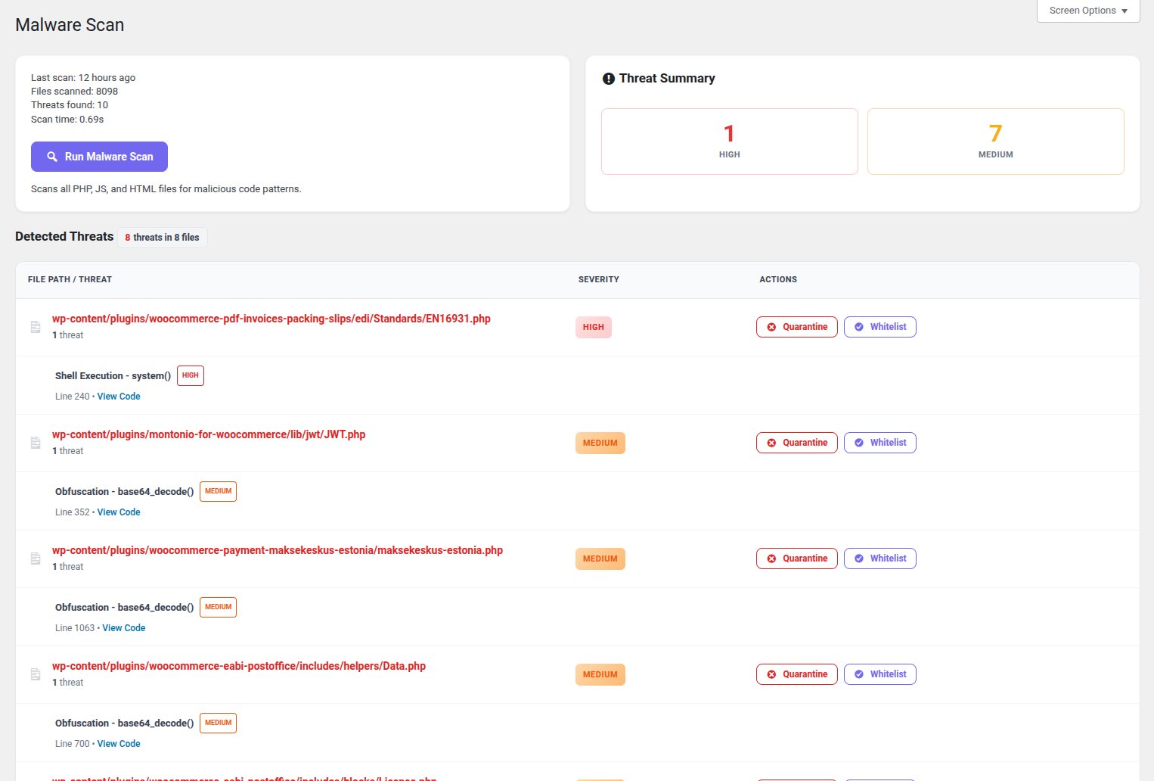Click the MEDIUM severity badge for JWT.php
The height and width of the screenshot is (781, 1154).
point(600,443)
